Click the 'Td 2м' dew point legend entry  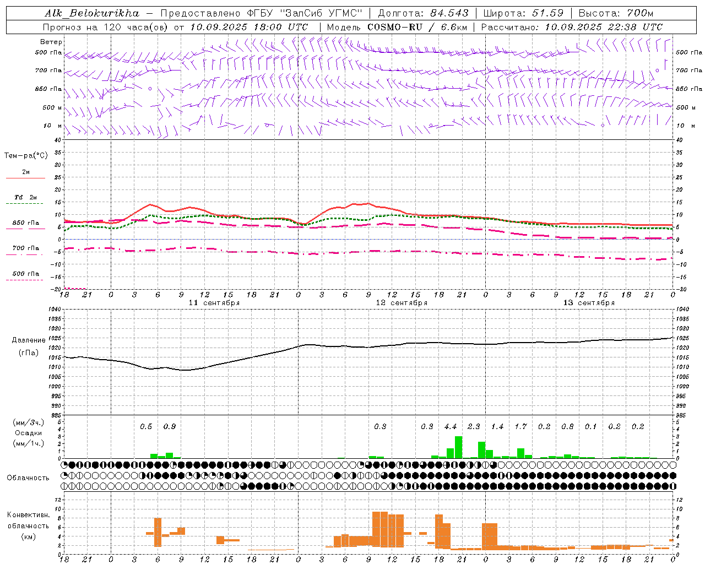[25, 197]
